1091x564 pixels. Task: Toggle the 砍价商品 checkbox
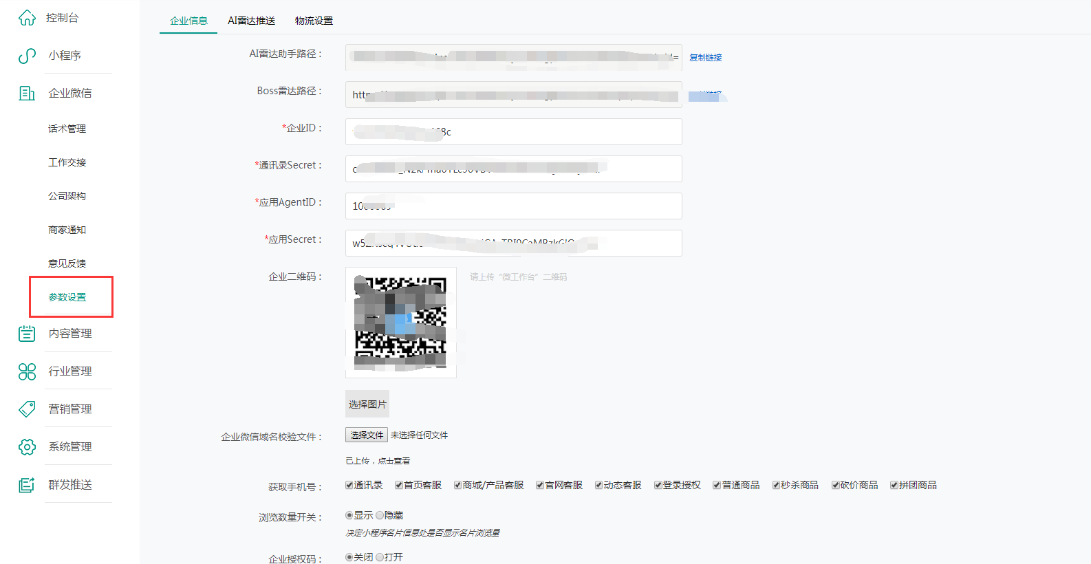(835, 485)
